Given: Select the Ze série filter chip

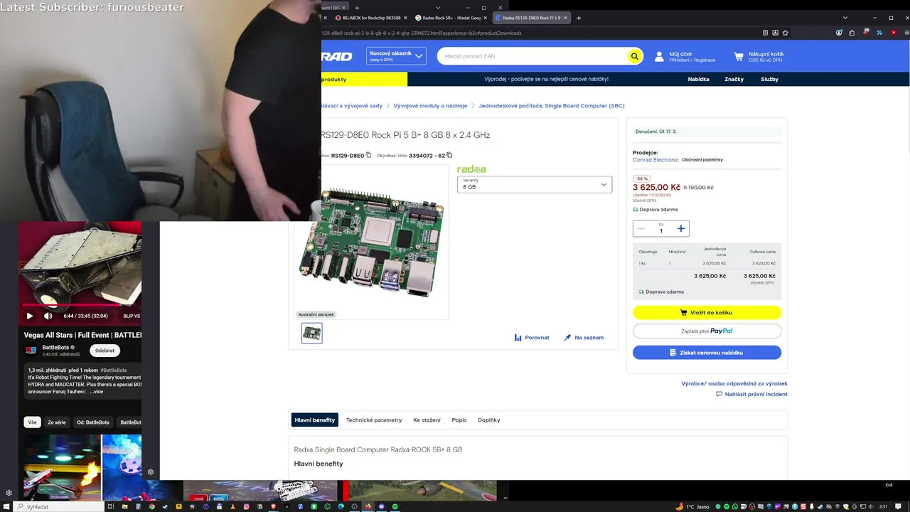Looking at the screenshot, I should click(57, 422).
